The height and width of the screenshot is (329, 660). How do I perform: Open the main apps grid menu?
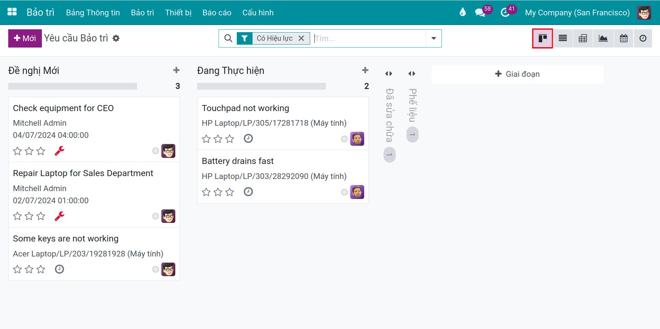(x=12, y=12)
